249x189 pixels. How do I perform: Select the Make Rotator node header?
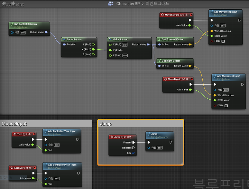coord(129,39)
